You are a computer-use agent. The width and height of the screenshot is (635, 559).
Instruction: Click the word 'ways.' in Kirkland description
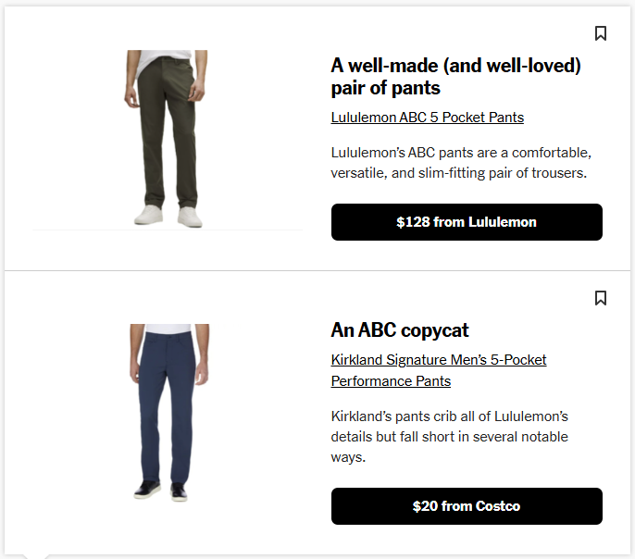coord(348,458)
